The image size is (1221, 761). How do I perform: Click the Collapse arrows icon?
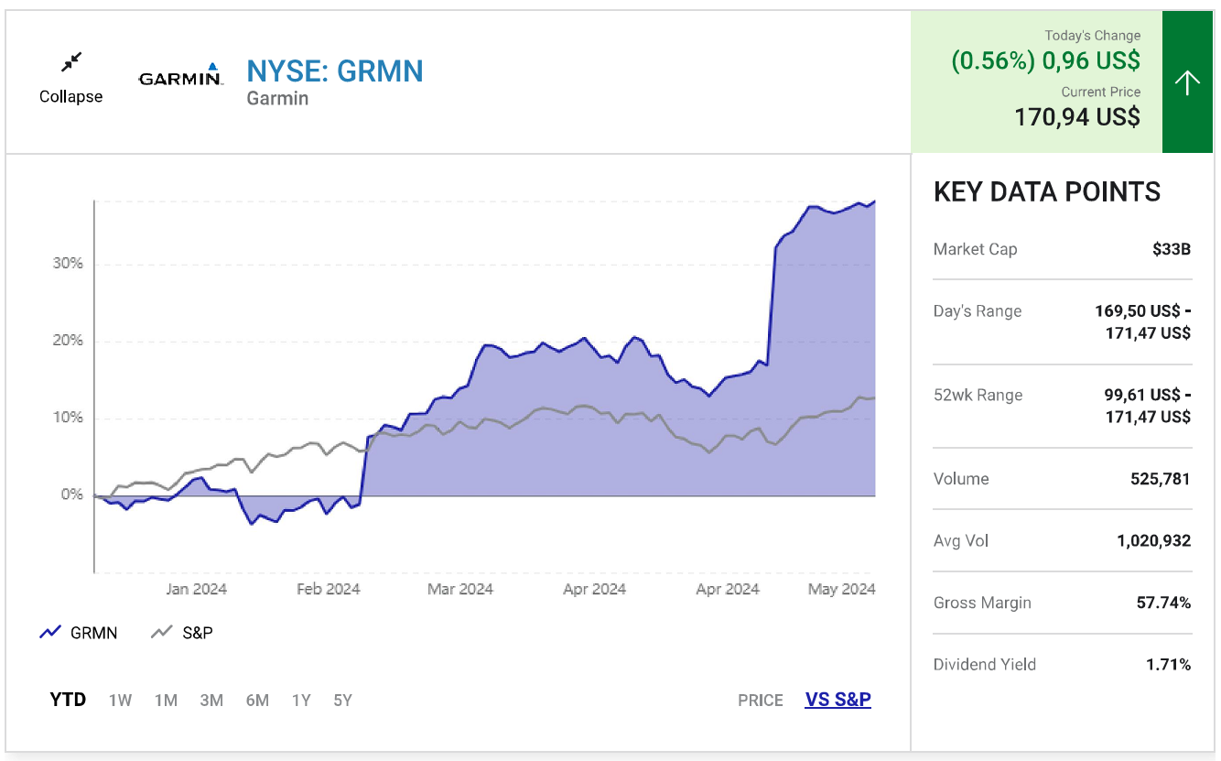click(x=71, y=62)
